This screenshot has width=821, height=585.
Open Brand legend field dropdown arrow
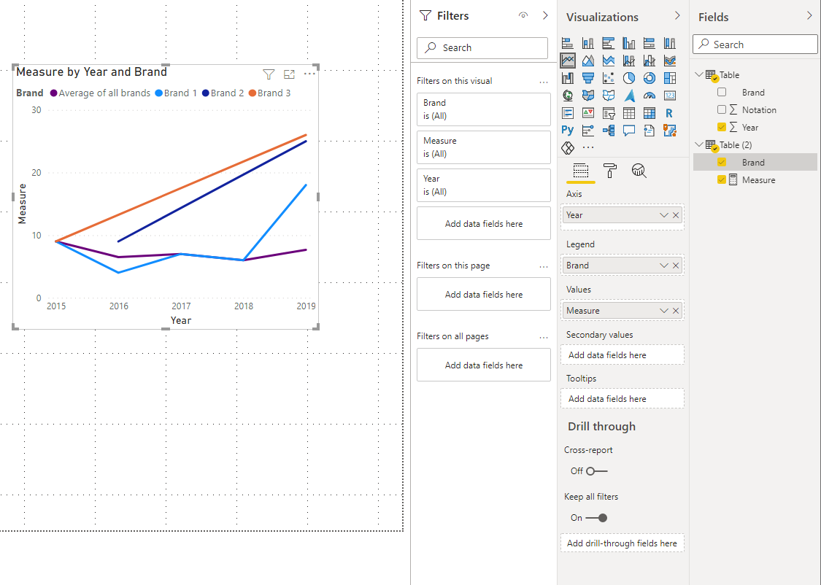tap(664, 266)
